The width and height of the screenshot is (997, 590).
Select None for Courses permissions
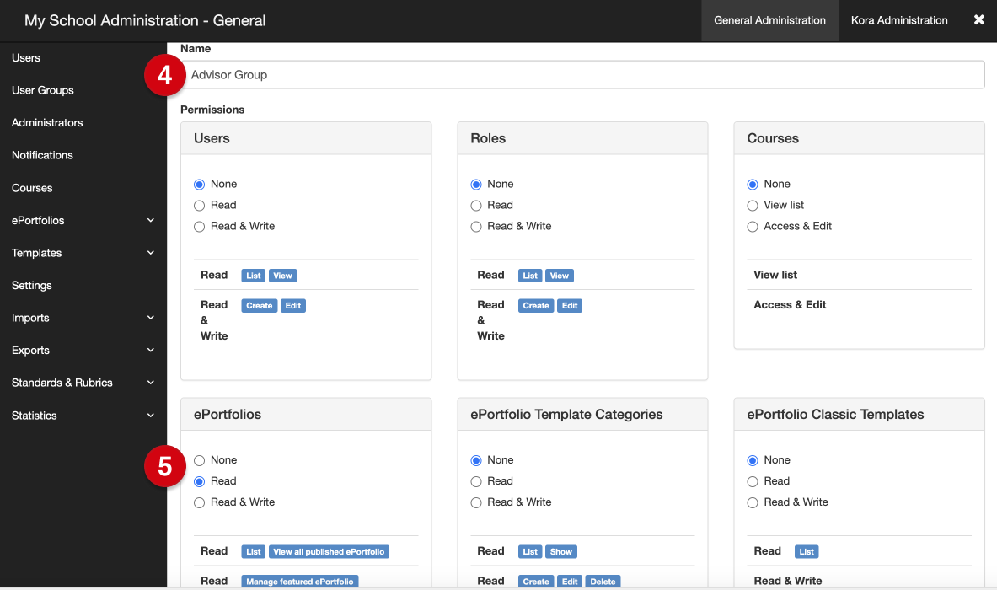pyautogui.click(x=753, y=185)
